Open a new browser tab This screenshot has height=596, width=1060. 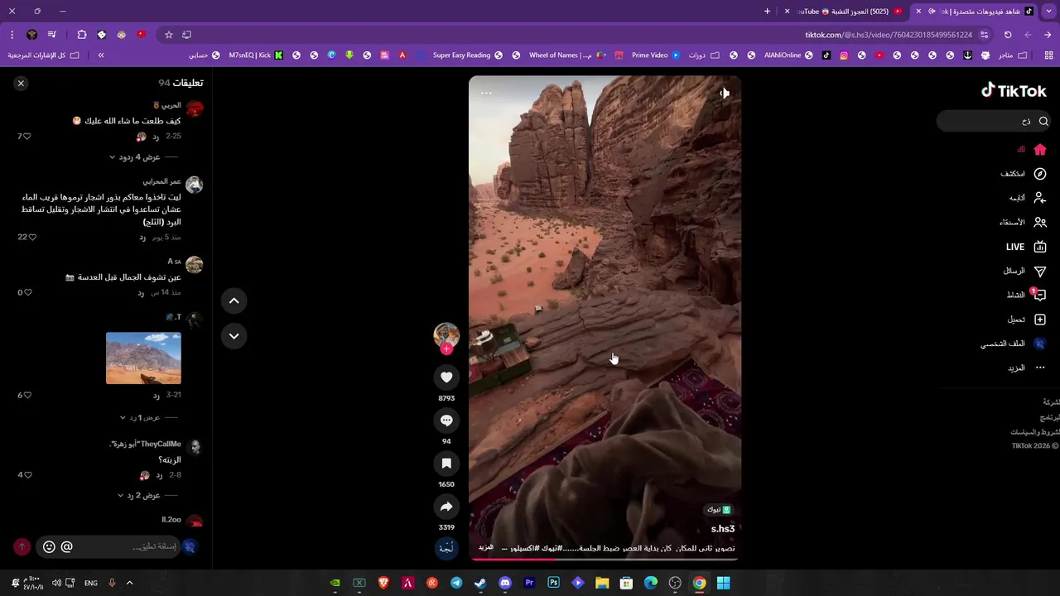[x=767, y=12]
